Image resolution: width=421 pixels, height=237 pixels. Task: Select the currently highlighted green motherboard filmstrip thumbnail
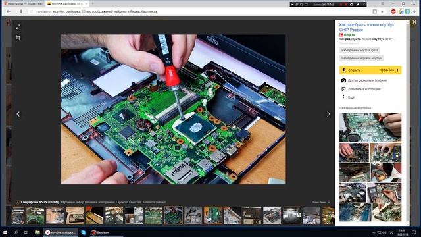click(173, 215)
